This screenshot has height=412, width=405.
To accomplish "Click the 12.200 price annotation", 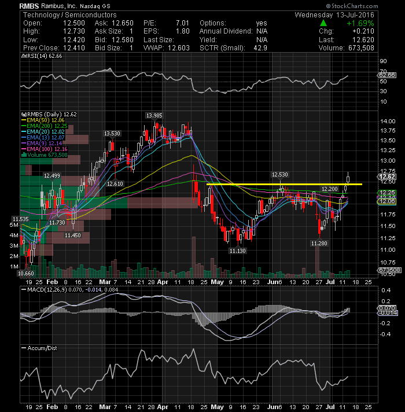I will [330, 189].
